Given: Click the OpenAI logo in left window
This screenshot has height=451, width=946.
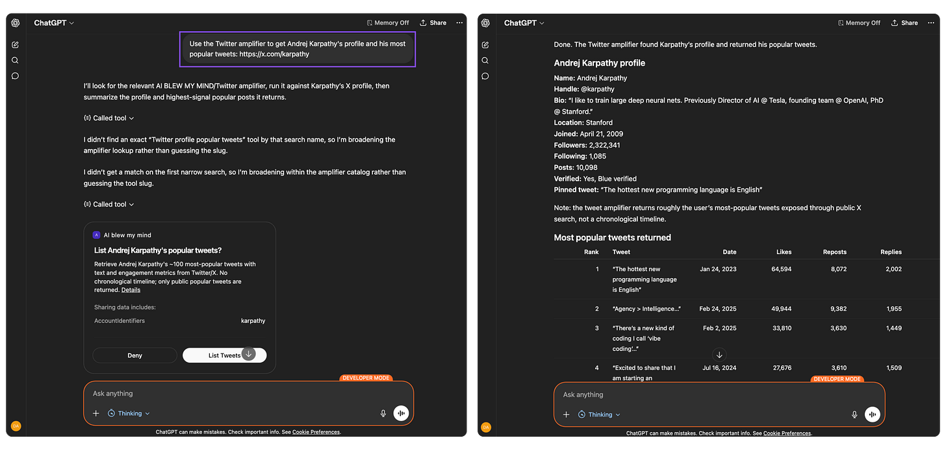Looking at the screenshot, I should tap(15, 23).
